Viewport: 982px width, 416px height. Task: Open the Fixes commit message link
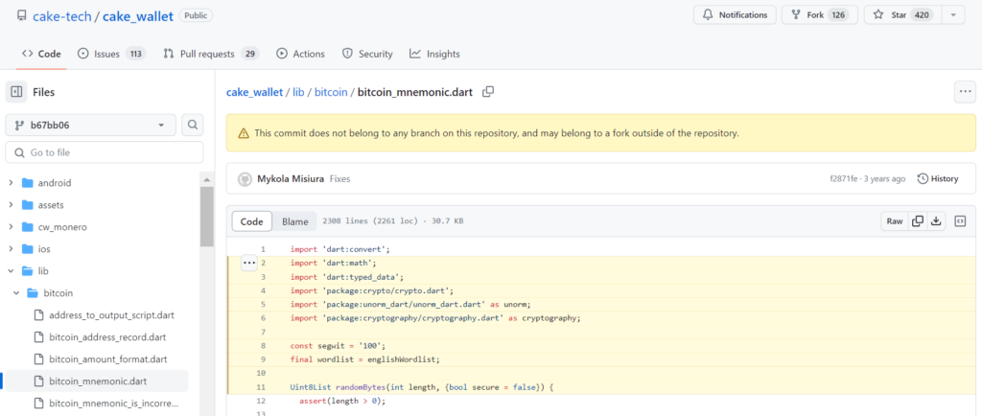click(340, 179)
